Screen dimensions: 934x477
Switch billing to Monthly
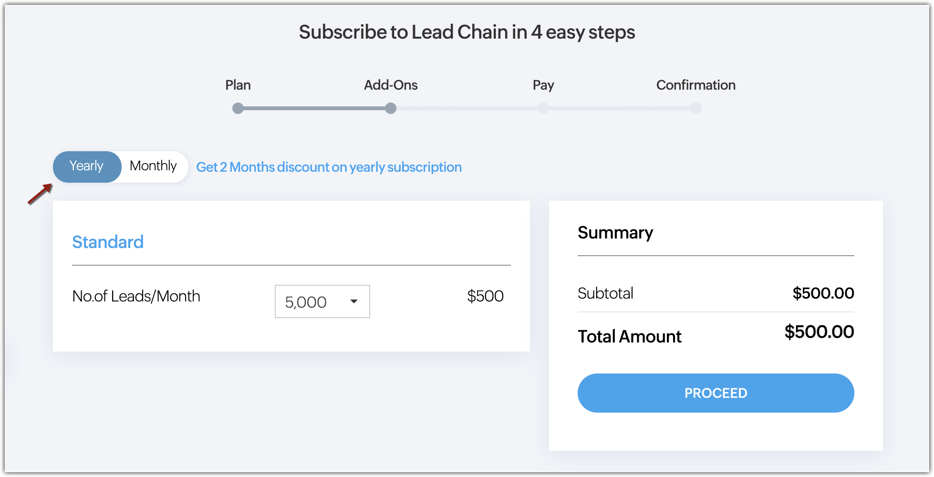click(x=153, y=166)
